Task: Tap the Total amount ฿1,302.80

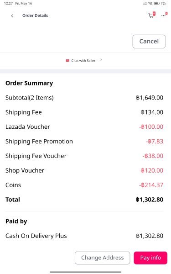Action: (x=150, y=200)
